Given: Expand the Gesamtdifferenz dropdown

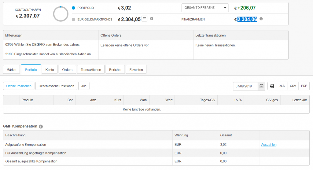Looking at the screenshot, I should click(x=205, y=8).
